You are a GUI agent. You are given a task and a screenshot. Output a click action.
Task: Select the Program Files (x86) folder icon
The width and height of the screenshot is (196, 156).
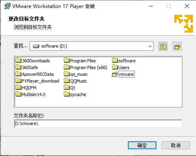[67, 67]
